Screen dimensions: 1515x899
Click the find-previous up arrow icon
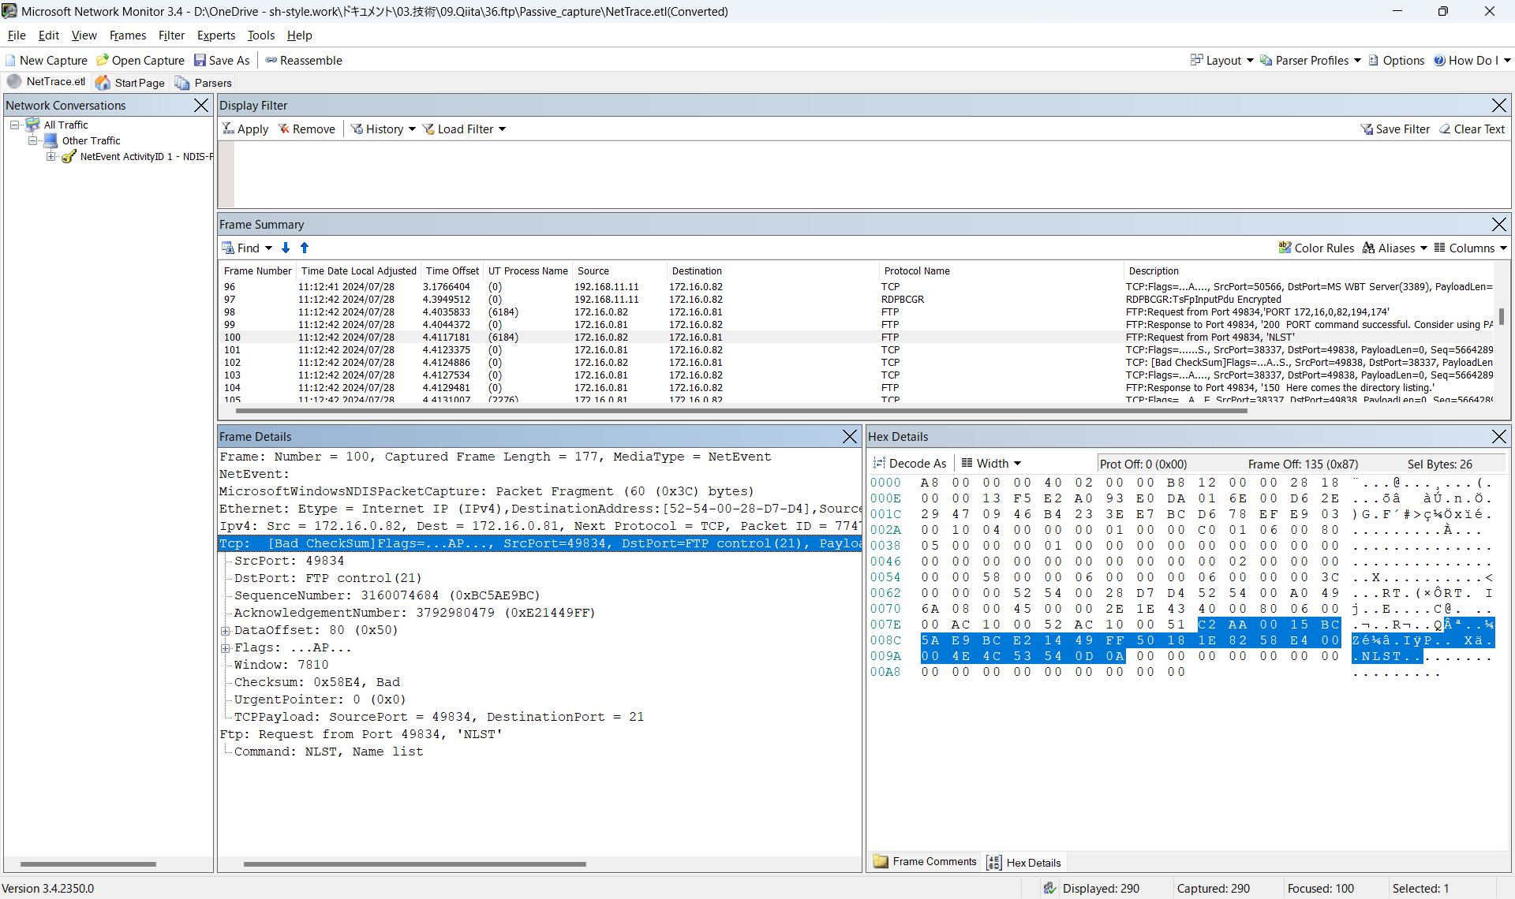[305, 248]
